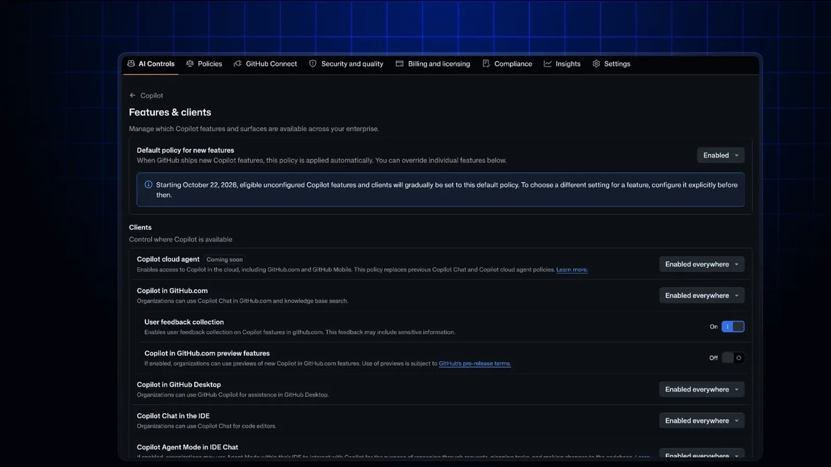This screenshot has height=467, width=831.
Task: Click the Policies scale icon
Action: pos(190,64)
